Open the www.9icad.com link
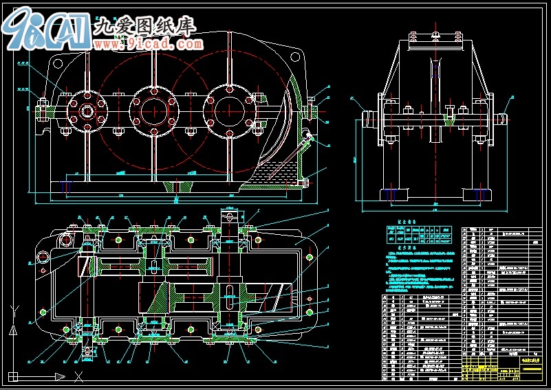 [x=149, y=44]
